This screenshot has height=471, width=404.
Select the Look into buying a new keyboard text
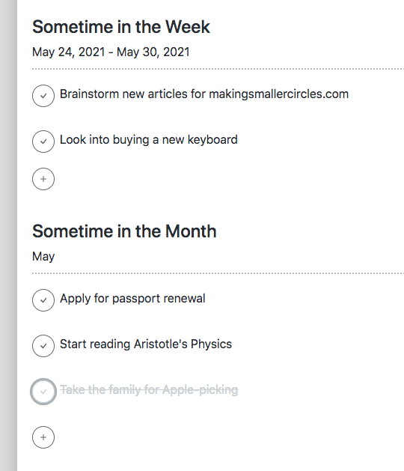pyautogui.click(x=149, y=140)
